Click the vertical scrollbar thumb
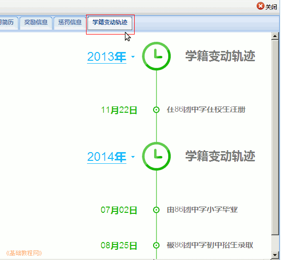The height and width of the screenshot is (260, 281). point(275,137)
